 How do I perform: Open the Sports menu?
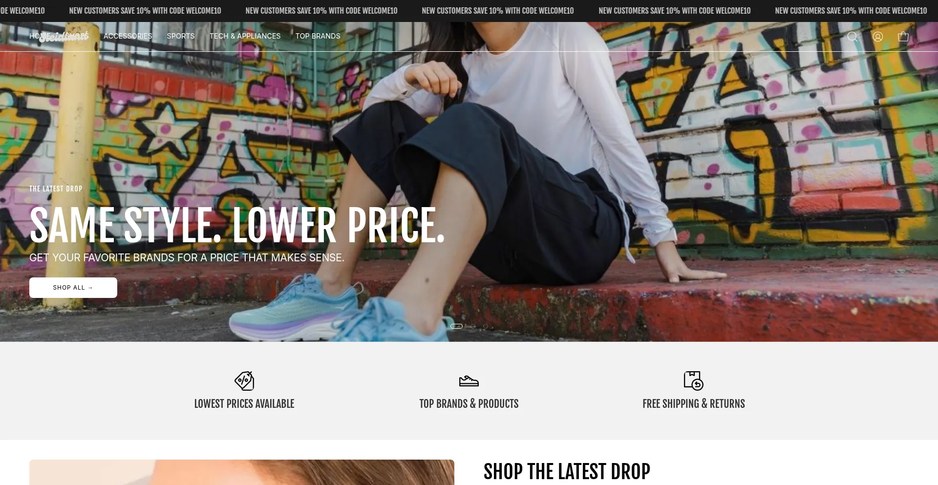(x=181, y=36)
